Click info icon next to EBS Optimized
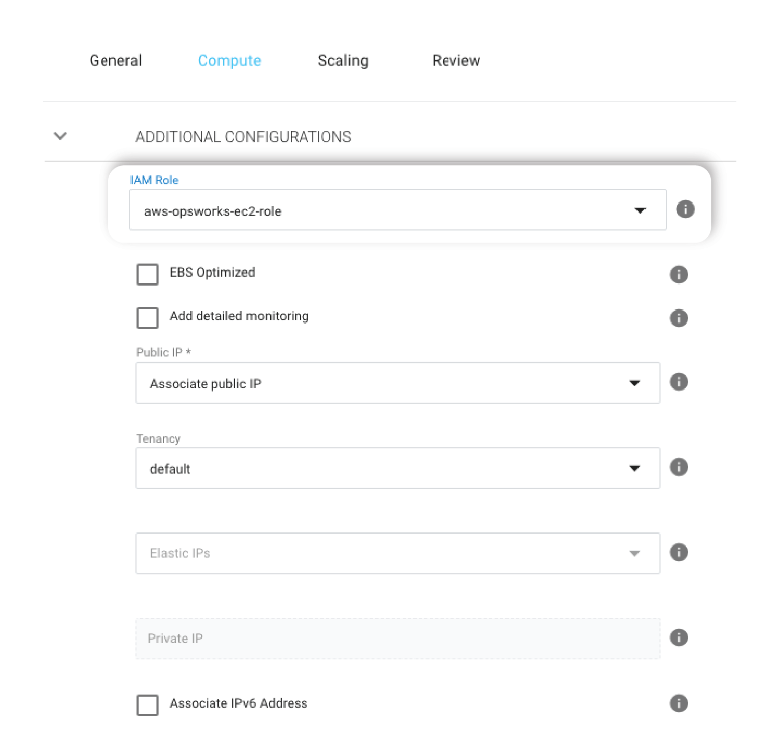Image resolution: width=765 pixels, height=756 pixels. coord(678,274)
